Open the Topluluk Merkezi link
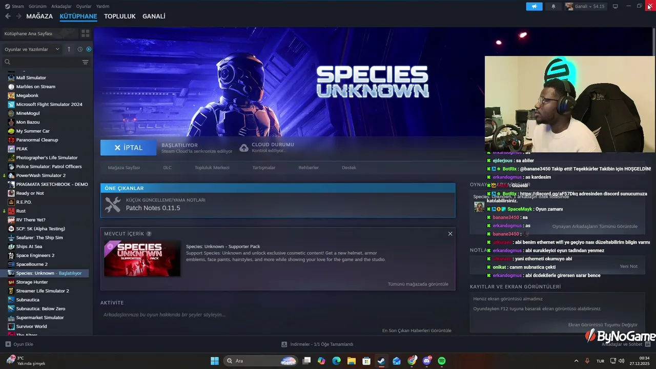656x369 pixels. tap(212, 168)
